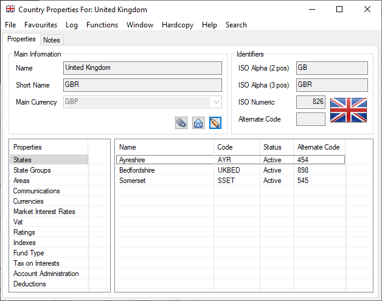Select the Somerset state row
Screen dimensions: 382x301
point(133,181)
